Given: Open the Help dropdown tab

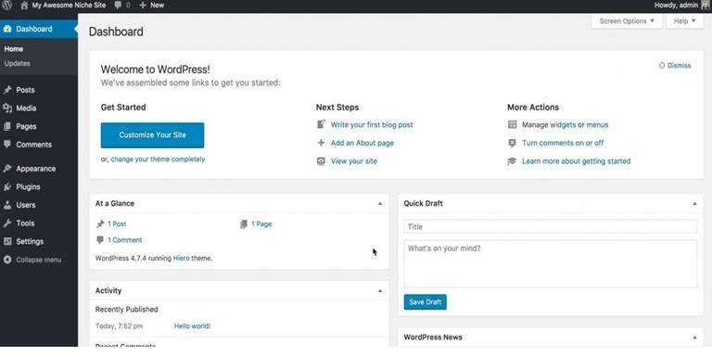Looking at the screenshot, I should 685,21.
